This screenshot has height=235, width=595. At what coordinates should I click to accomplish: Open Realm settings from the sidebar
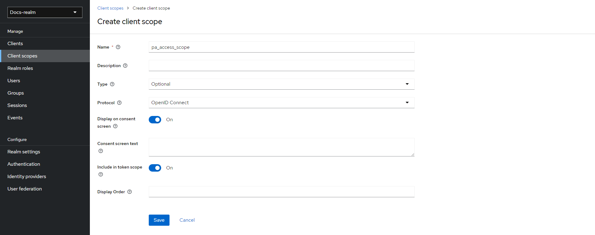[x=24, y=152]
